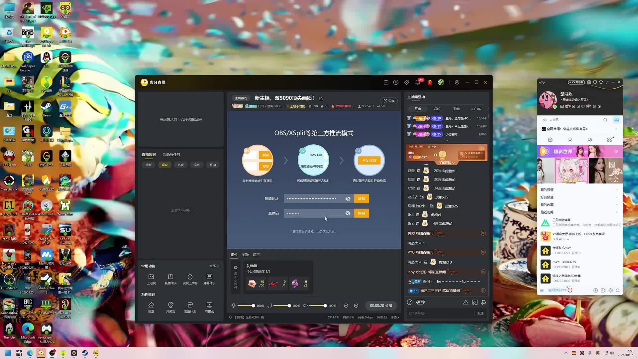Image resolution: width=638 pixels, height=359 pixels.
Task: Stop streaming with the 00:00:20 关播 button
Action: point(381,306)
